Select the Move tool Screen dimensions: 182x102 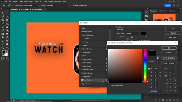[x=3, y=13]
